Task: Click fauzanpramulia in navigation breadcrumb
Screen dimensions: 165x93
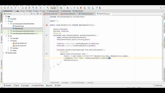Action: coord(54,11)
